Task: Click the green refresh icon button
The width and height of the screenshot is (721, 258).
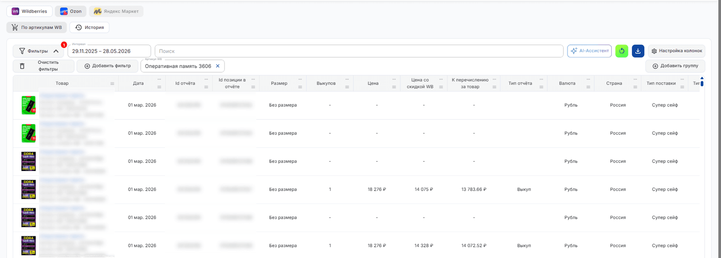Action: coord(622,51)
